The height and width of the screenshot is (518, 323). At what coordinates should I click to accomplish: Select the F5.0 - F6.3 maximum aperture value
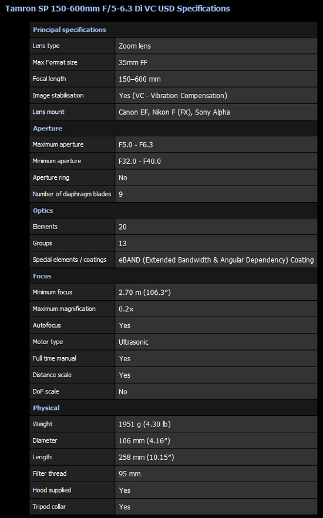(136, 144)
